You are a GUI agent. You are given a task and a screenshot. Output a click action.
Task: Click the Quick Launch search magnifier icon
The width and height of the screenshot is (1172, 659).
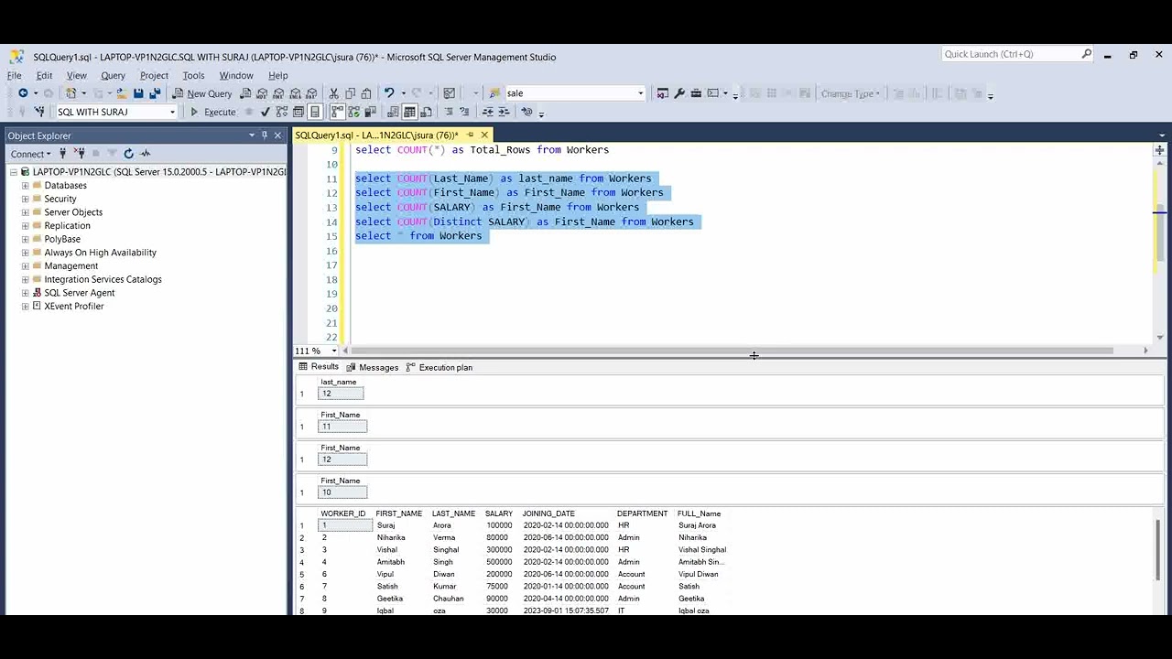pos(1086,54)
